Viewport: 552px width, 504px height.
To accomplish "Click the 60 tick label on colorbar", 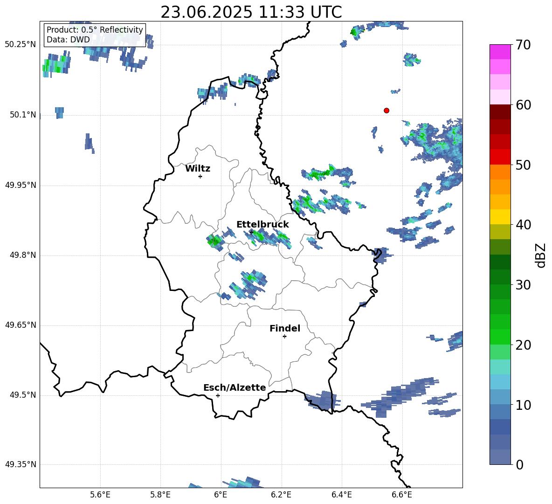I will point(523,105).
